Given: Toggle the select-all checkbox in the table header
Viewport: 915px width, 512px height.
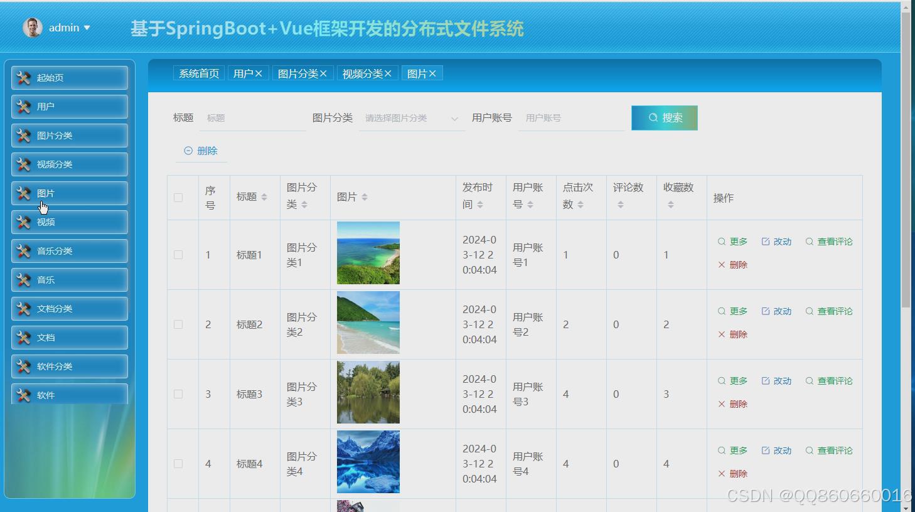Looking at the screenshot, I should pos(178,197).
